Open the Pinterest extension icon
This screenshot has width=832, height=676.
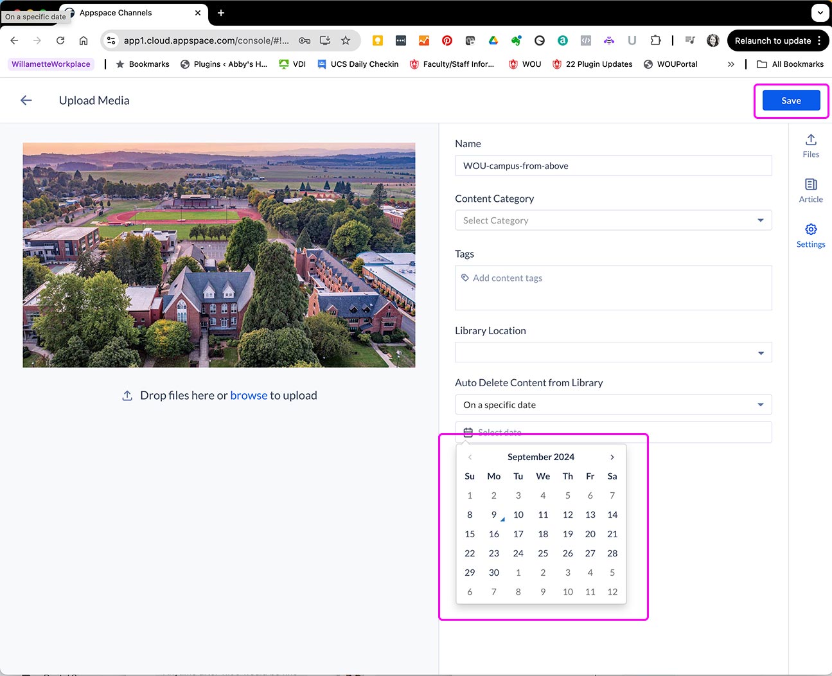pyautogui.click(x=447, y=40)
